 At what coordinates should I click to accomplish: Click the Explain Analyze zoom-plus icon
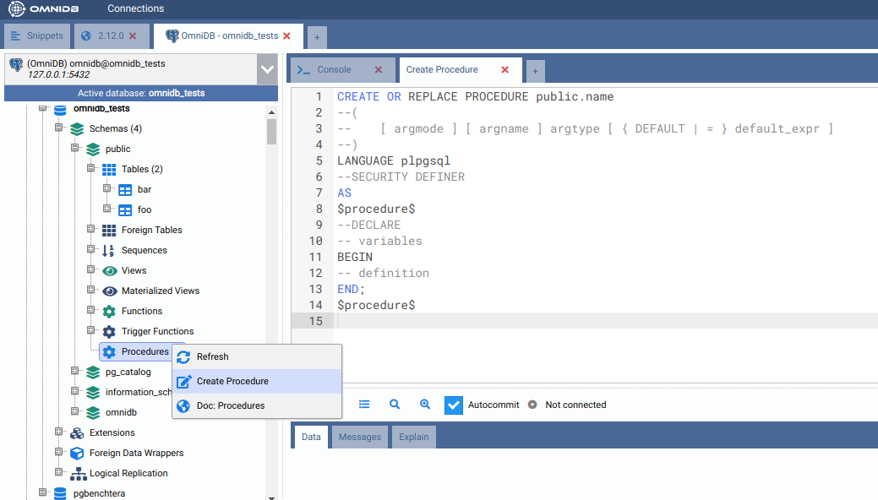pos(425,405)
